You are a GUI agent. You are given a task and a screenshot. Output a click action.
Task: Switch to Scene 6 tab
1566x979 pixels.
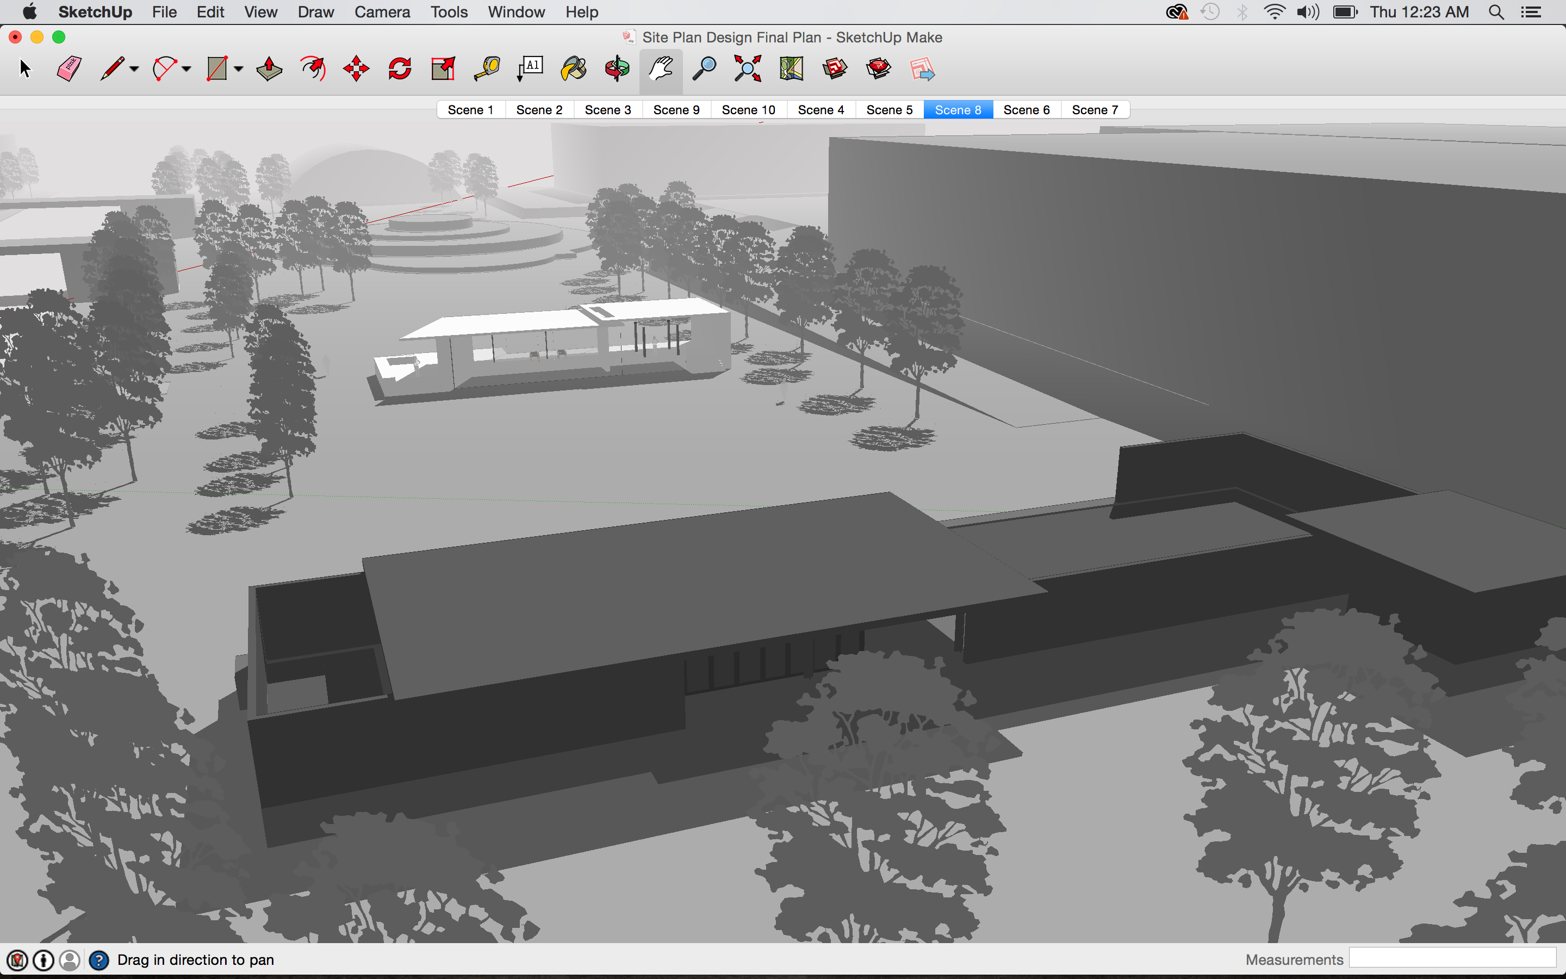[1026, 109]
